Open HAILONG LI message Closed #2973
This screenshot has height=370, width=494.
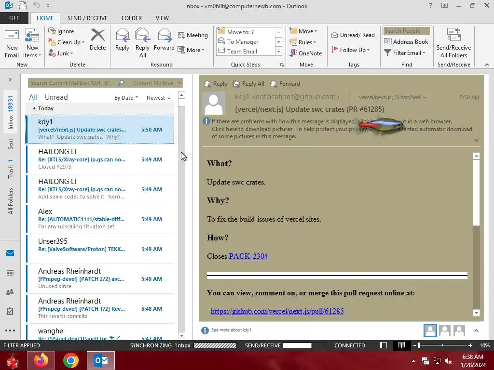tap(100, 159)
